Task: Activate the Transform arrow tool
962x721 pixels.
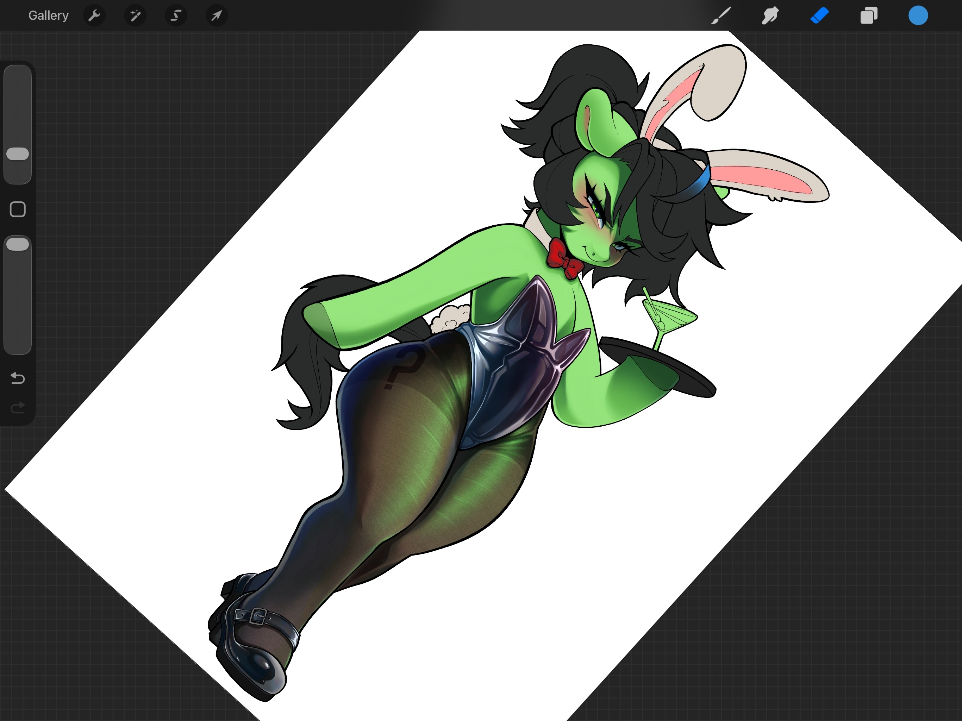Action: (217, 15)
